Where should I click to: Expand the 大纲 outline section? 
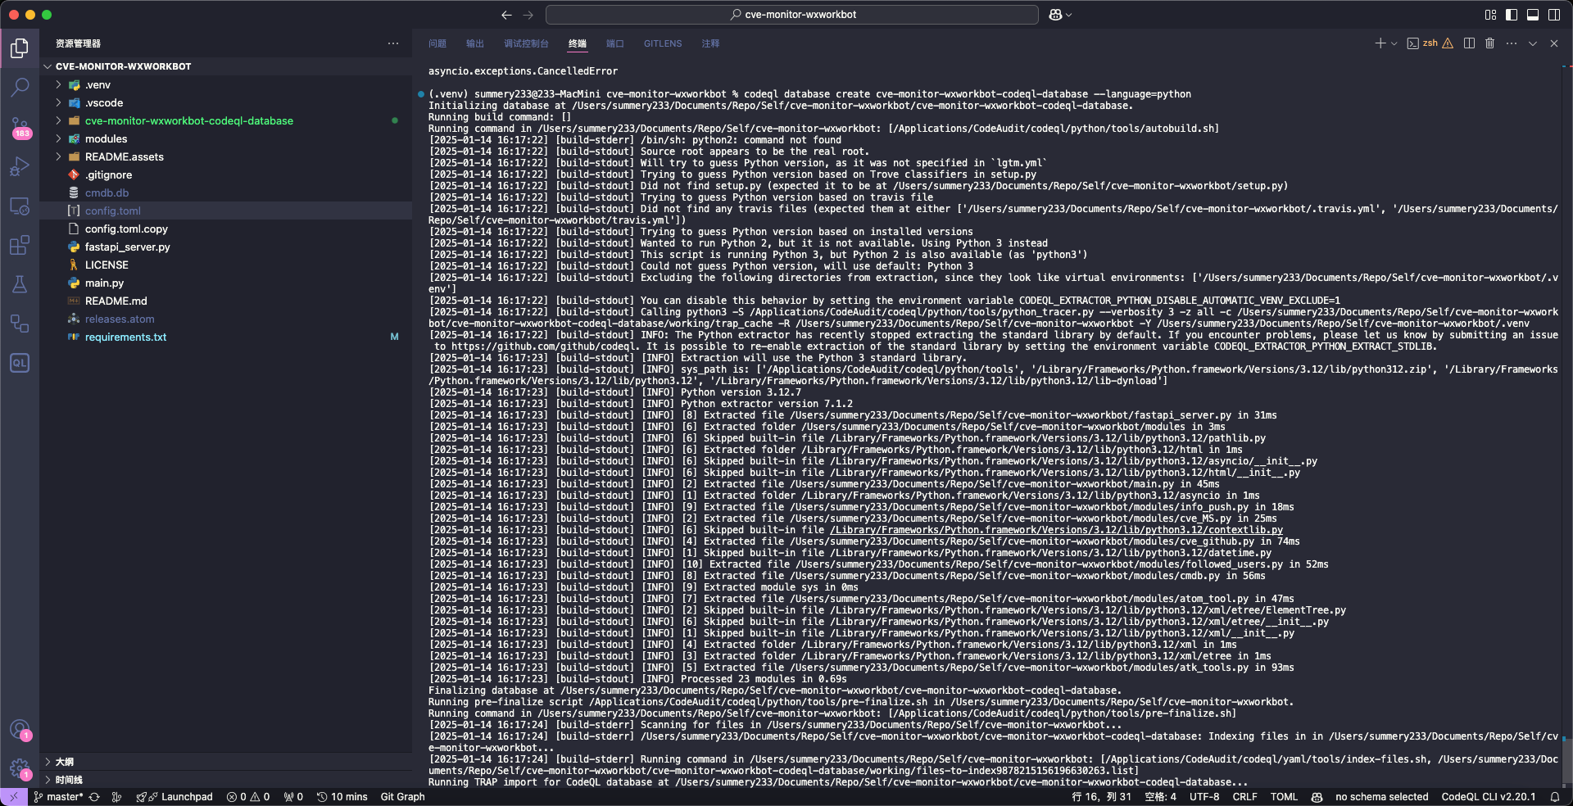[65, 762]
